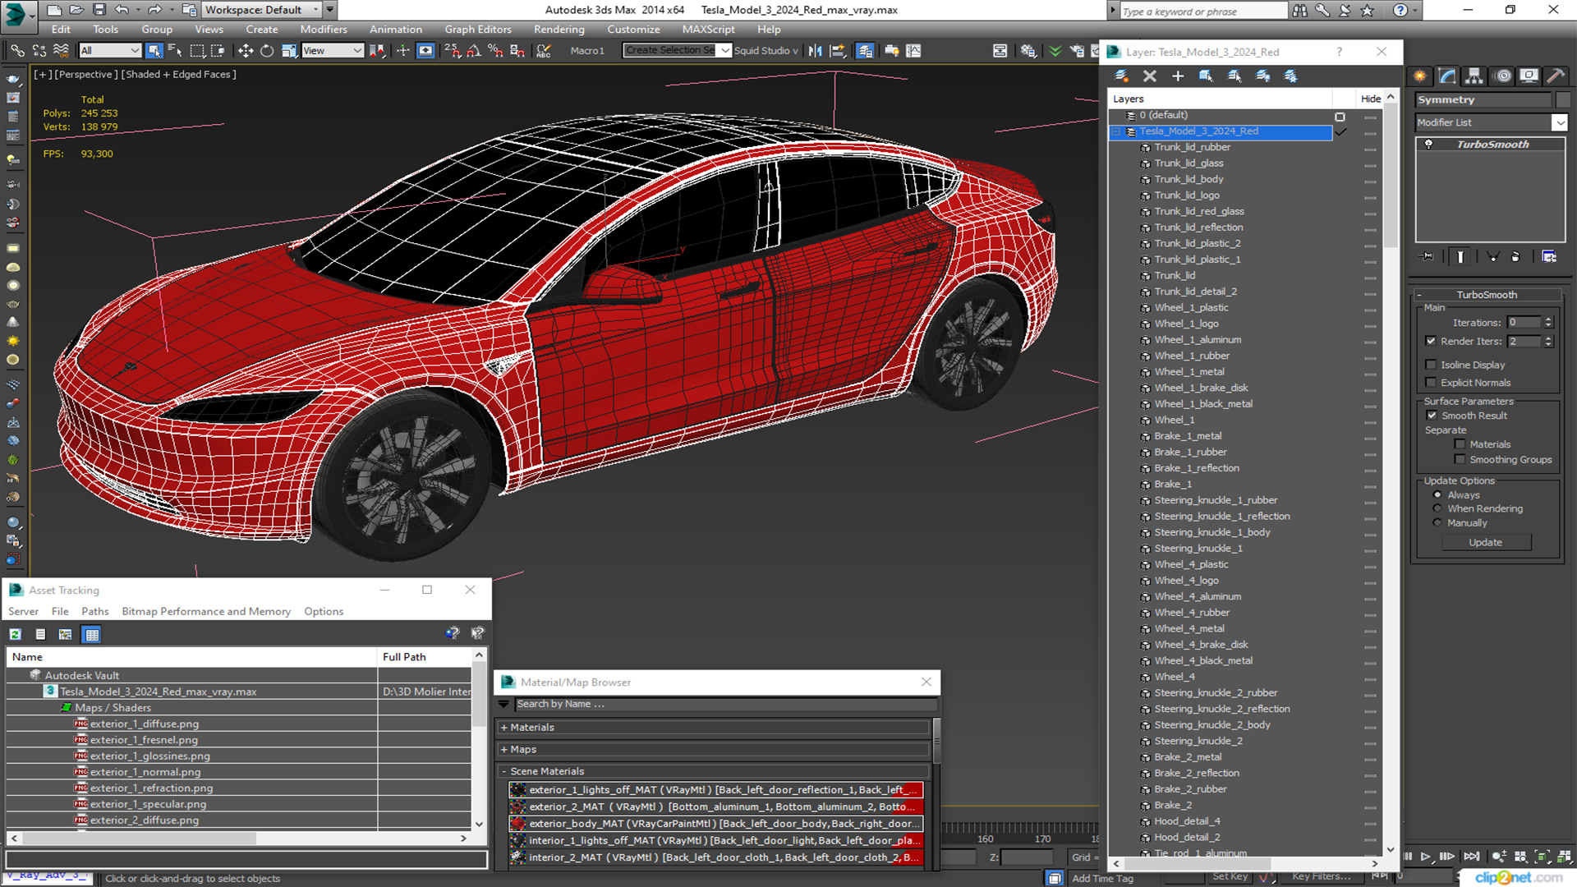
Task: Select exterior_body_MAT scene material
Action: 716,824
